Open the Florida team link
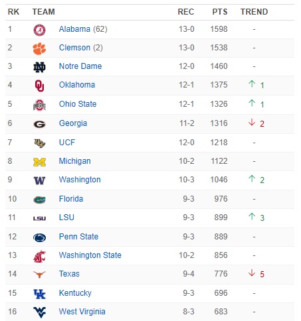The width and height of the screenshot is (301, 321). (x=71, y=199)
